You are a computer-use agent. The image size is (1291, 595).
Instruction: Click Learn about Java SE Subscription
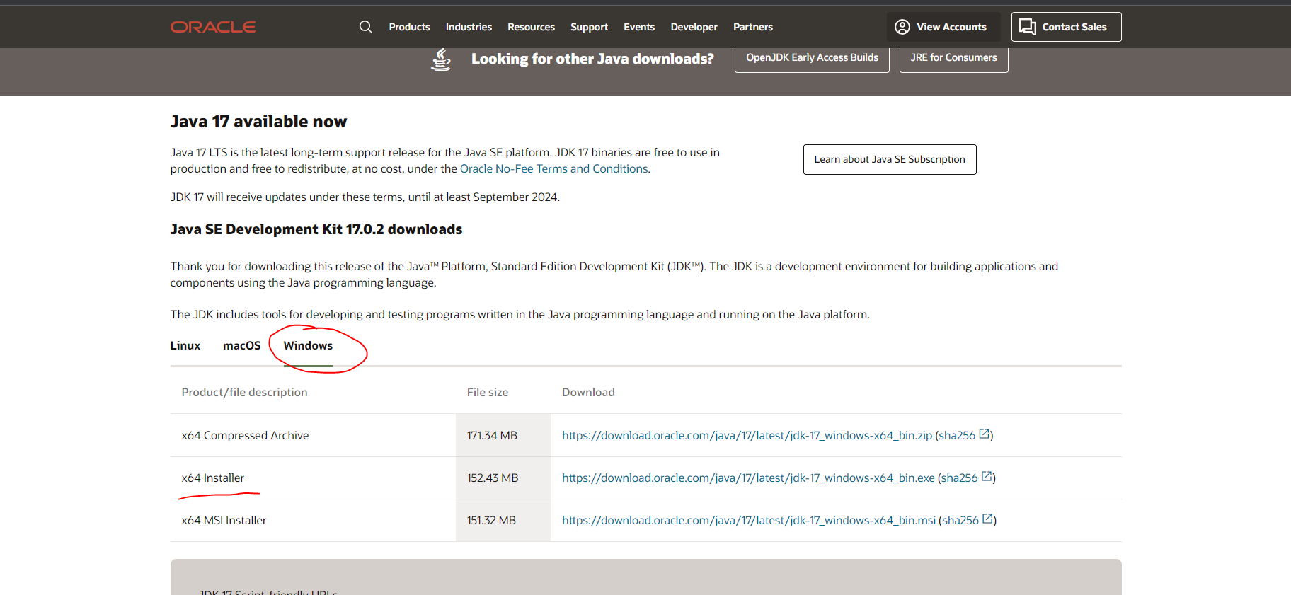click(890, 159)
